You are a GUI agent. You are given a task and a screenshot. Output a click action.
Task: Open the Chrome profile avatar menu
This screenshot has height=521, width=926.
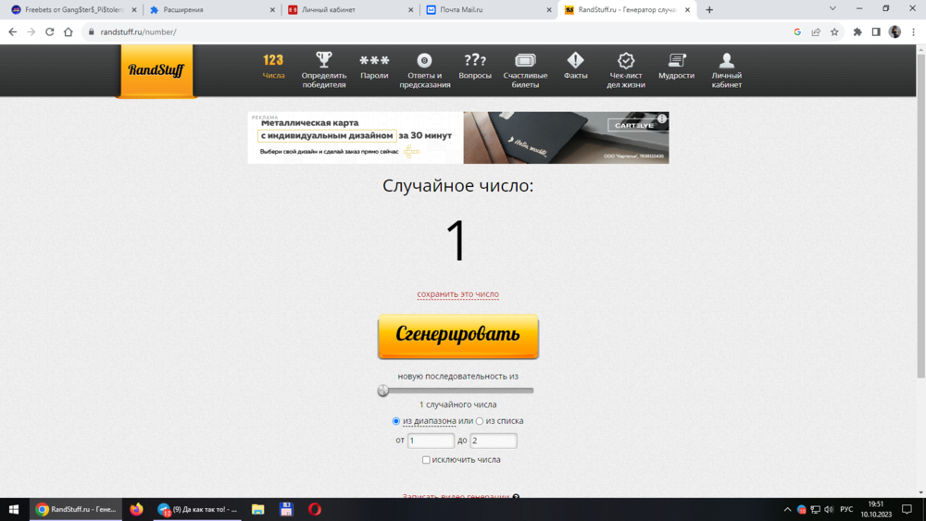(x=895, y=31)
